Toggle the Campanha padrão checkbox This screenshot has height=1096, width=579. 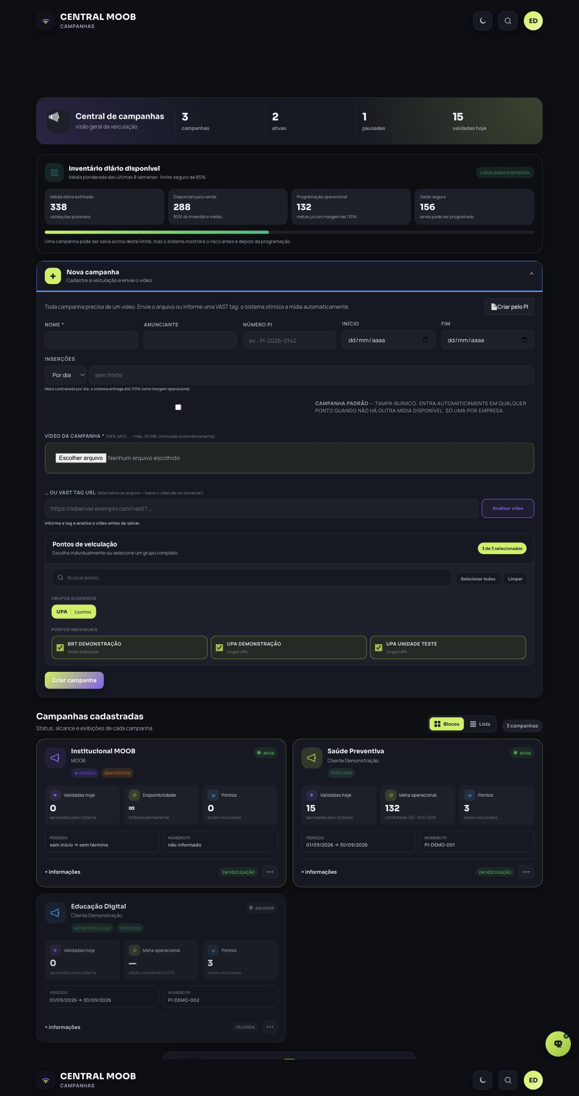[178, 407]
